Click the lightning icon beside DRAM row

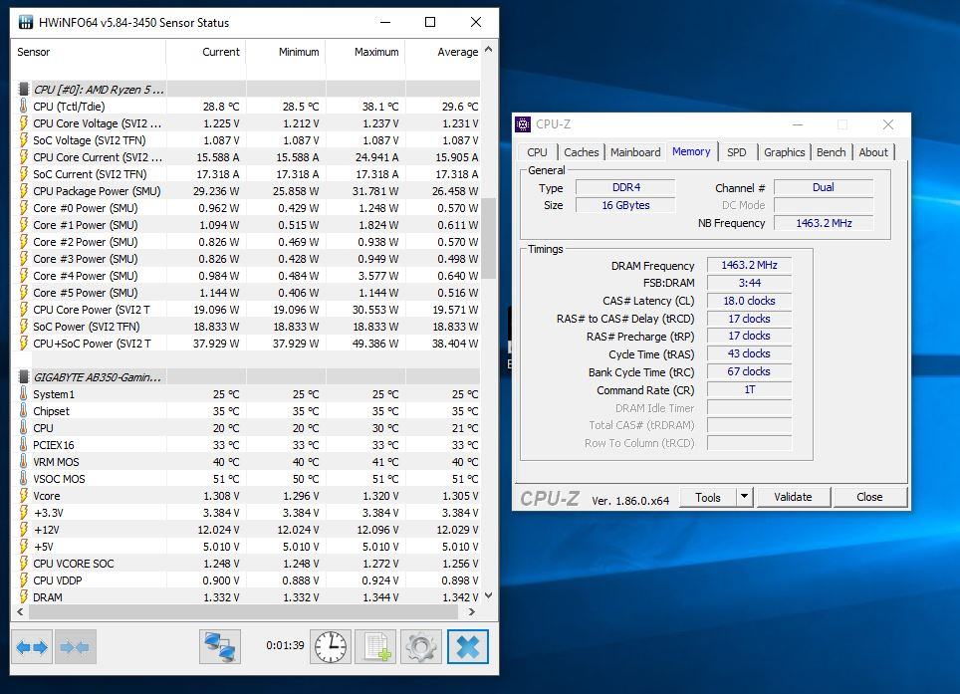24,597
